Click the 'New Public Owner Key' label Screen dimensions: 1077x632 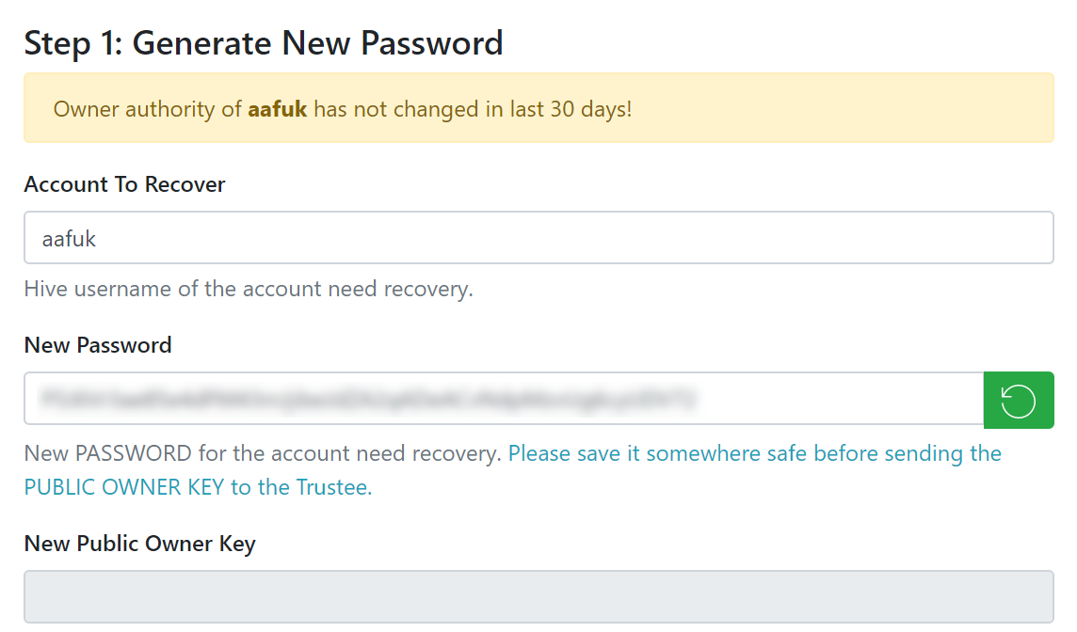pyautogui.click(x=139, y=544)
